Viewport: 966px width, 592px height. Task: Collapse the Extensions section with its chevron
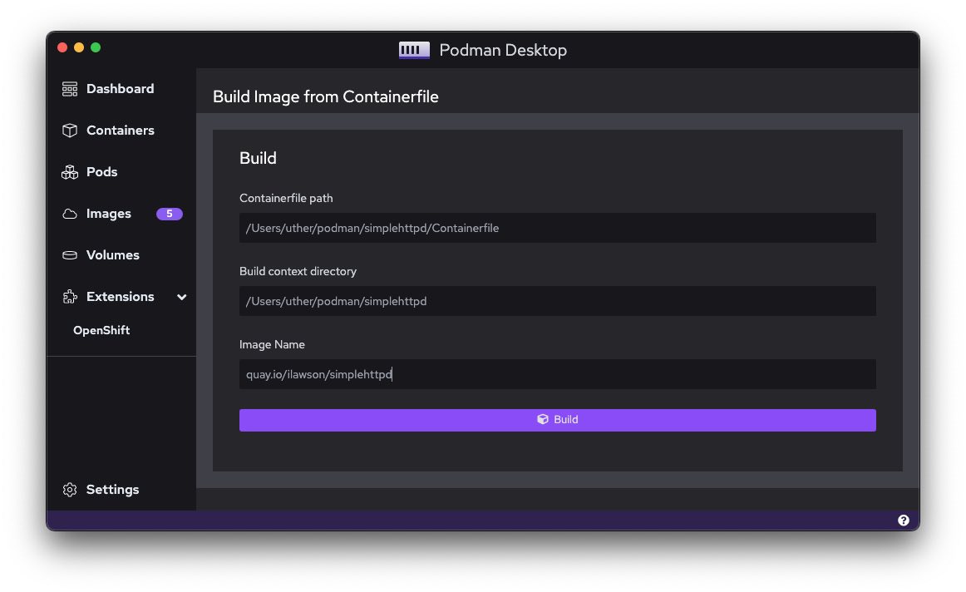tap(182, 297)
